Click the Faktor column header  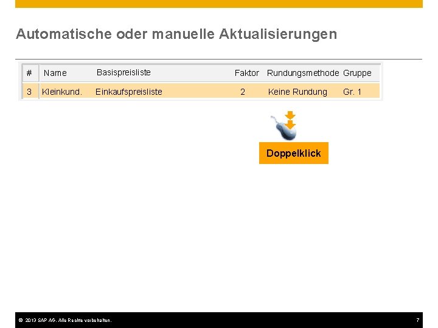point(246,73)
